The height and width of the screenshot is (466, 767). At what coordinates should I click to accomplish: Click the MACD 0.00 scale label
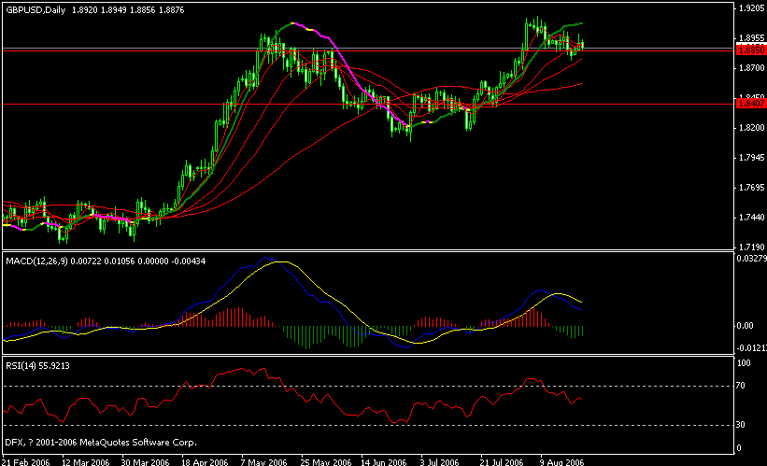point(745,326)
